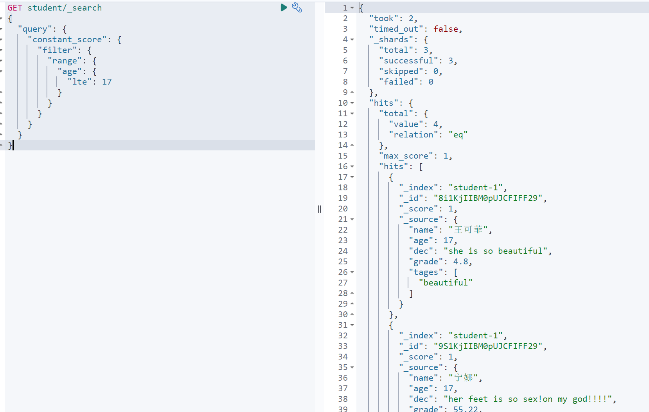Collapse the root object at response line 1

tap(352, 8)
